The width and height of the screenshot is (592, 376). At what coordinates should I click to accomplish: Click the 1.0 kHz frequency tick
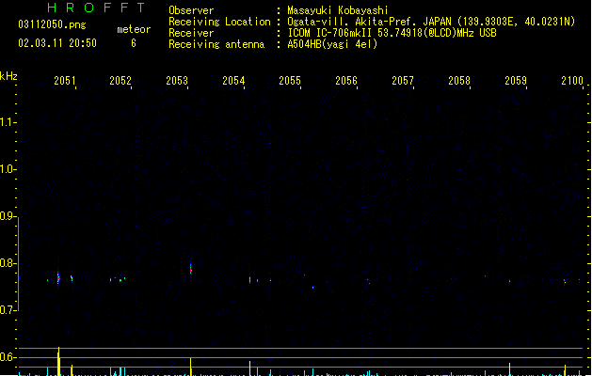pos(8,169)
